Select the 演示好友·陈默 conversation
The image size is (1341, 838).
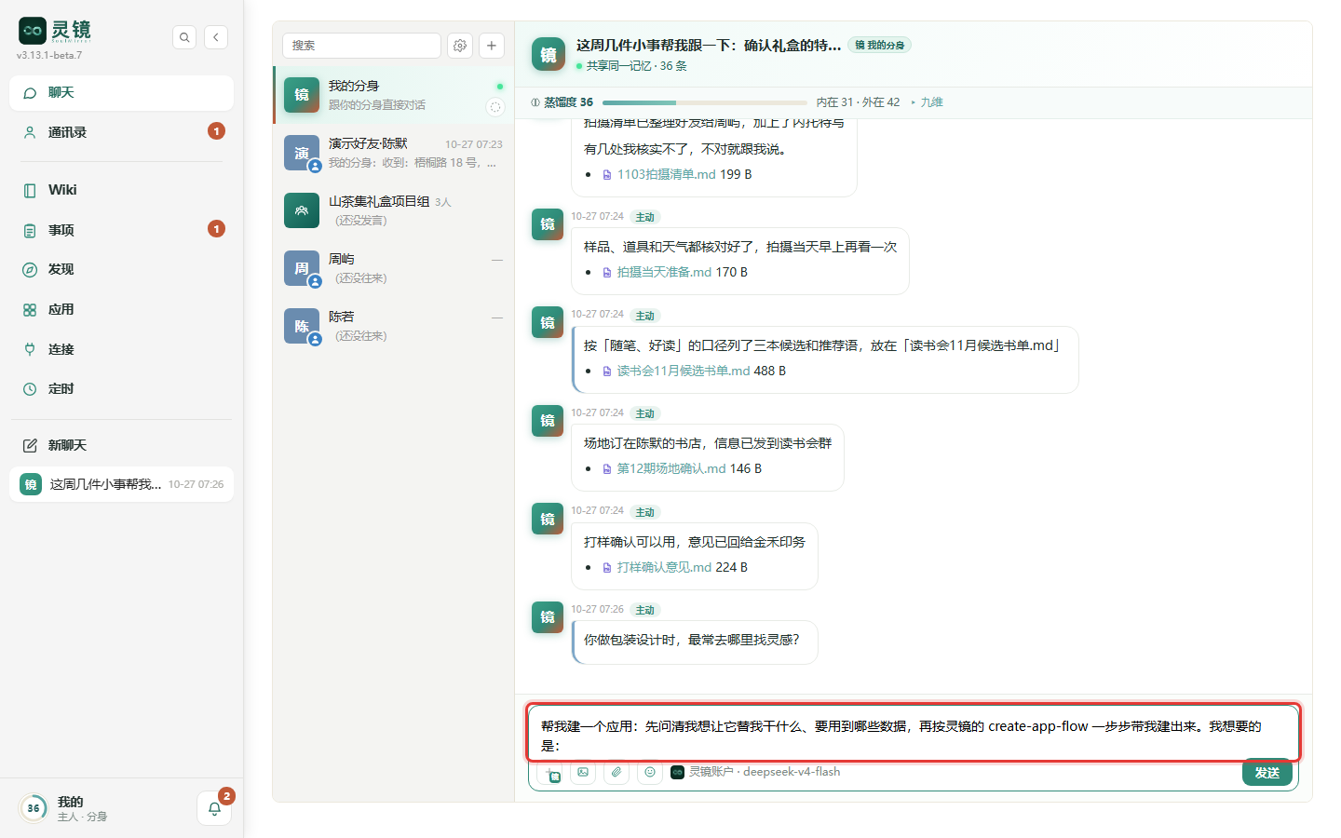coord(394,153)
